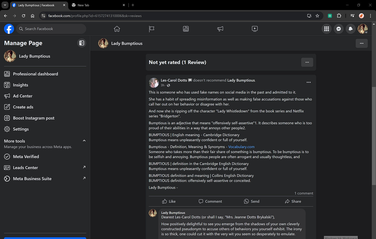376x239 pixels.
Task: Click the site information icon in address bar
Action: tap(43, 16)
